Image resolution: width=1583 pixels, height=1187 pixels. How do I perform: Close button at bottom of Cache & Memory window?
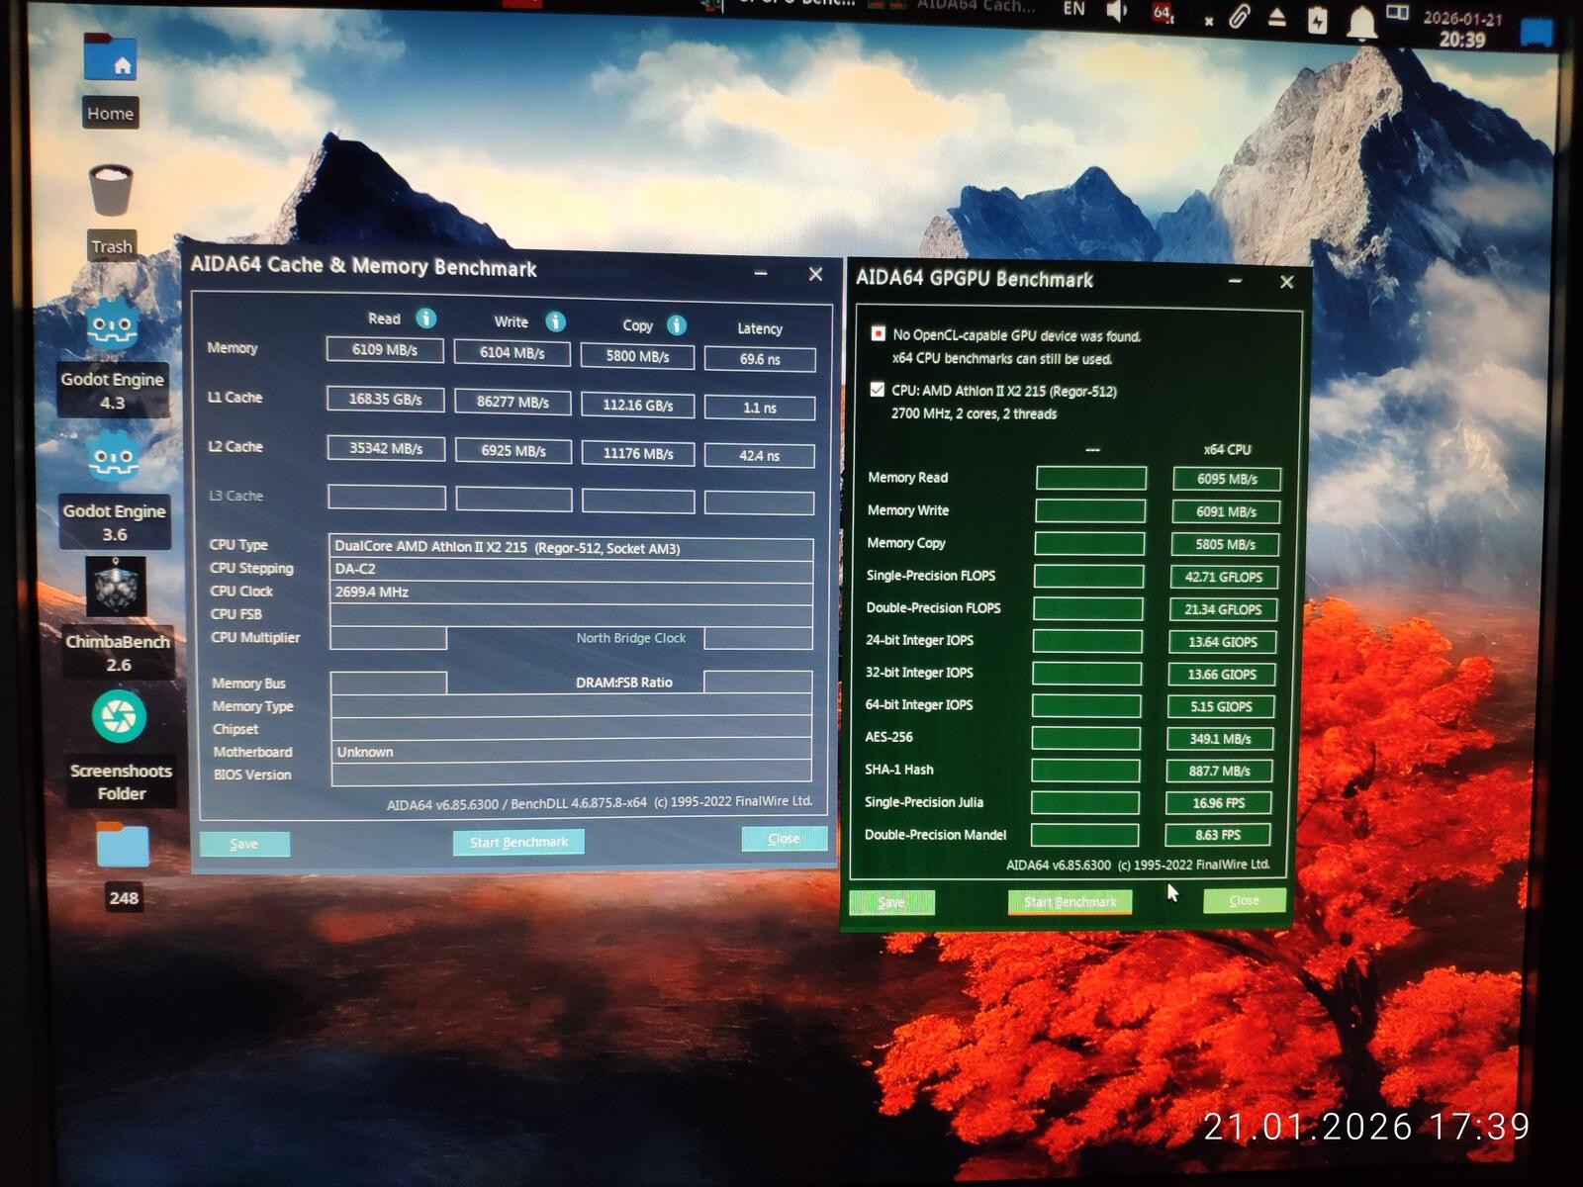pyautogui.click(x=784, y=839)
